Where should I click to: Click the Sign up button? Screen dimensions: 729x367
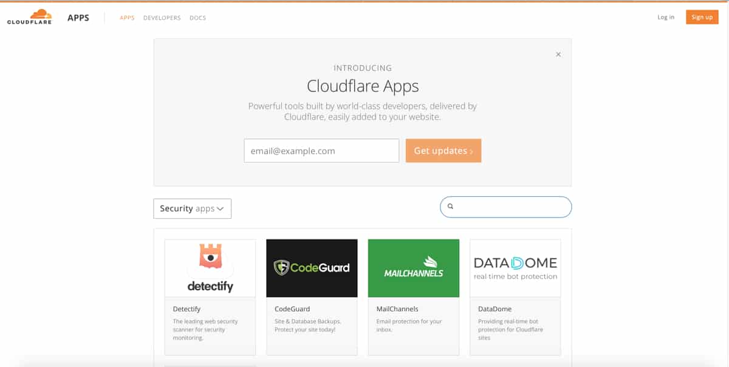click(x=702, y=17)
